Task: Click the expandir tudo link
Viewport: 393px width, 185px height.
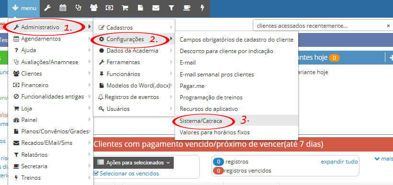Action: point(339,162)
